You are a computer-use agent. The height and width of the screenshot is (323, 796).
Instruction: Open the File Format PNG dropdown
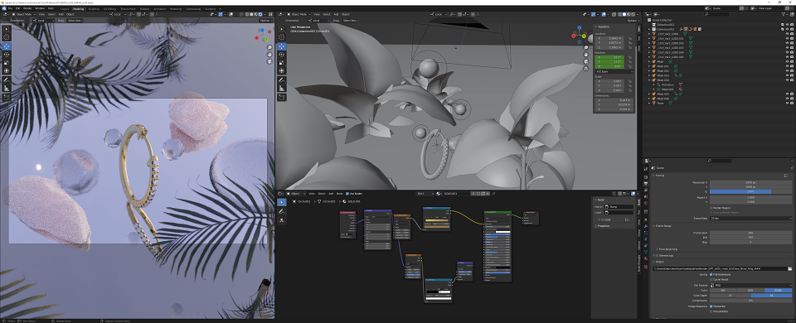click(x=751, y=285)
